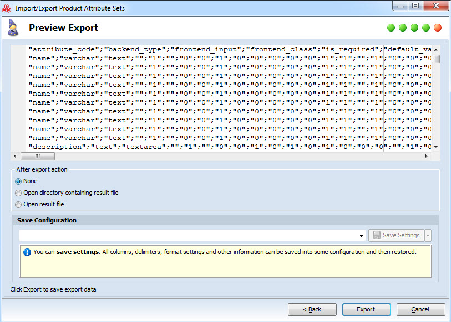Click the fourth green step indicator dot

[426, 28]
